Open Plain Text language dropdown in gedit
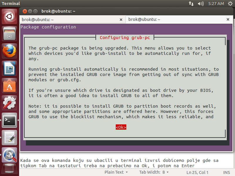The height and width of the screenshot is (176, 235). coord(116,172)
